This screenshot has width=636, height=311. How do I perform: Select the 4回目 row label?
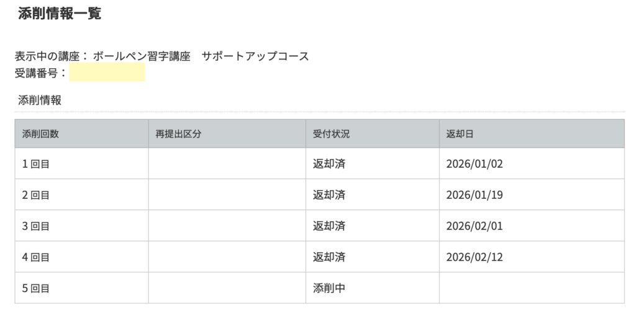click(36, 257)
